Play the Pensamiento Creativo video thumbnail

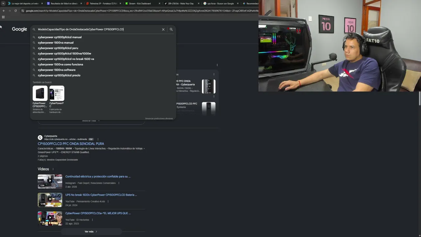click(x=50, y=200)
